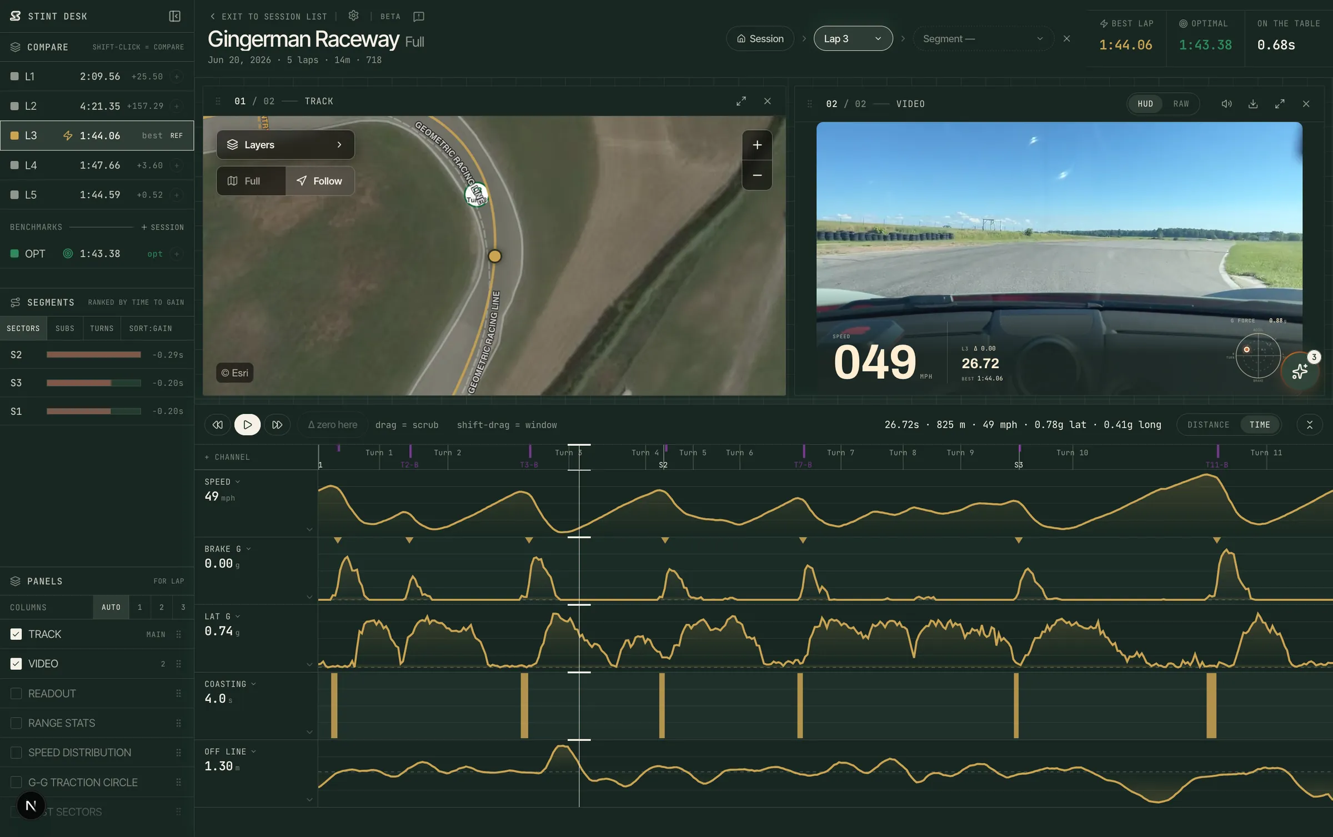
Task: Mute the video audio
Action: [1226, 104]
